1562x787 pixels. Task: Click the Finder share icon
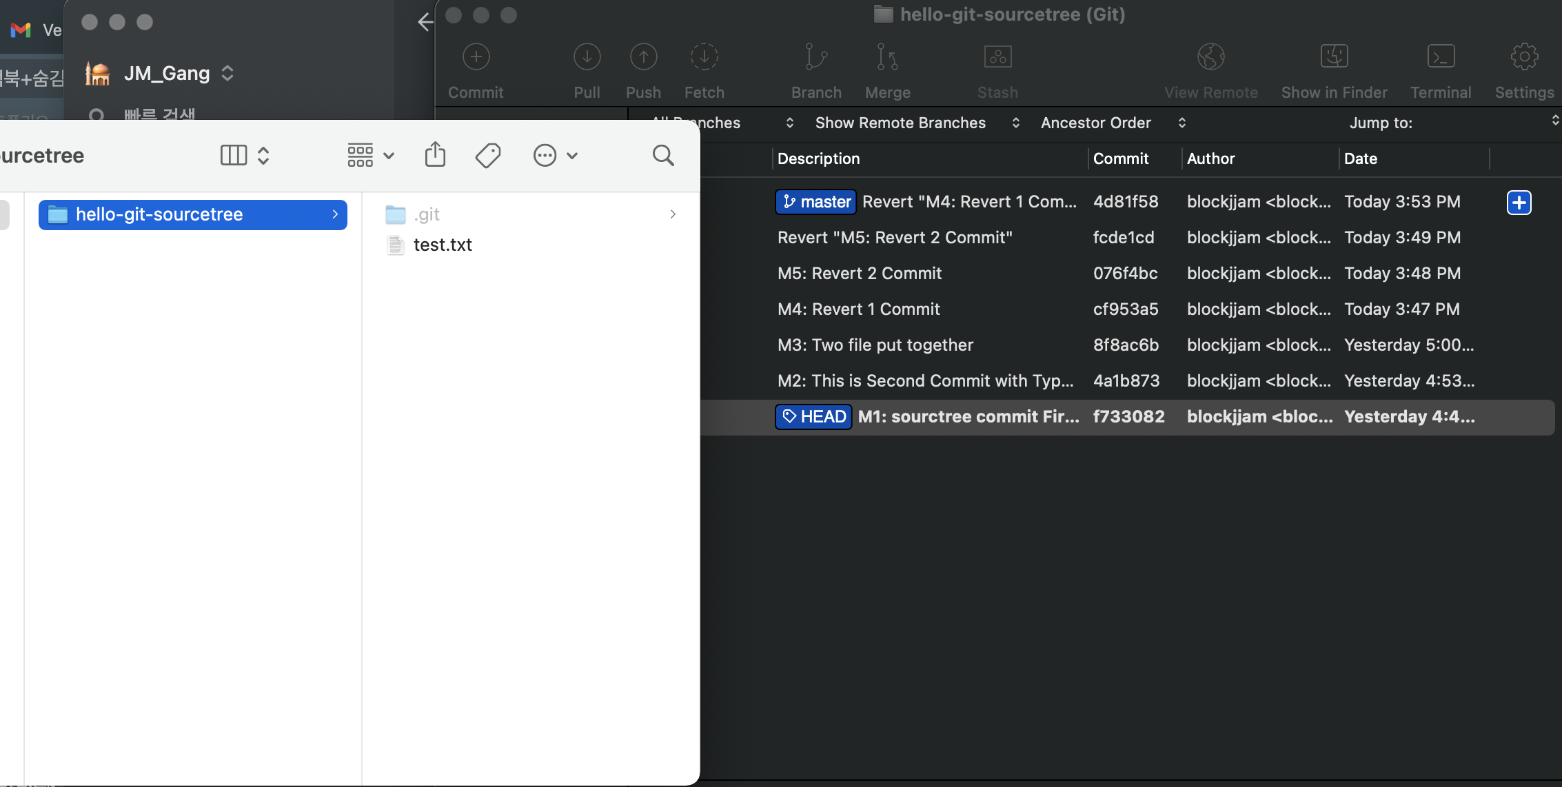435,155
